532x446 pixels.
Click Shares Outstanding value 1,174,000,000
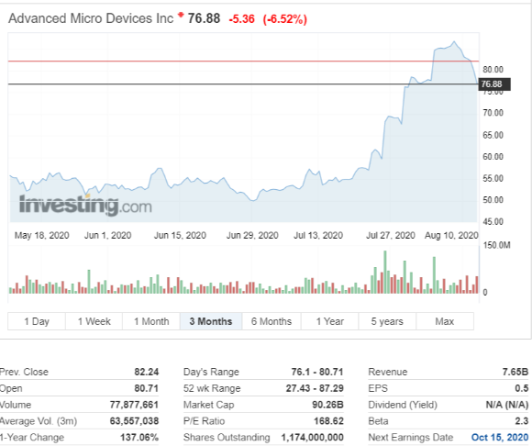(312, 437)
